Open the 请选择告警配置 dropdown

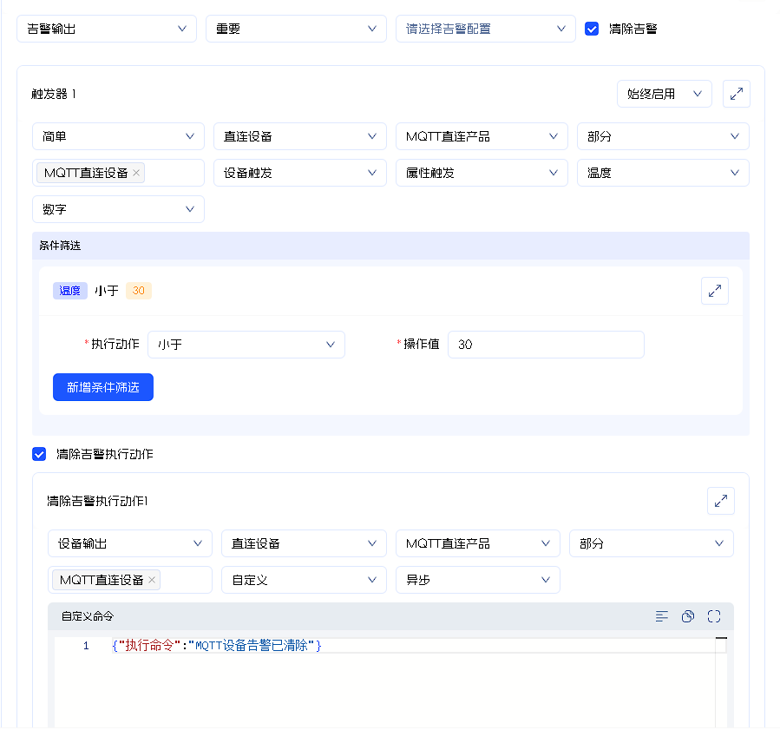coord(485,29)
